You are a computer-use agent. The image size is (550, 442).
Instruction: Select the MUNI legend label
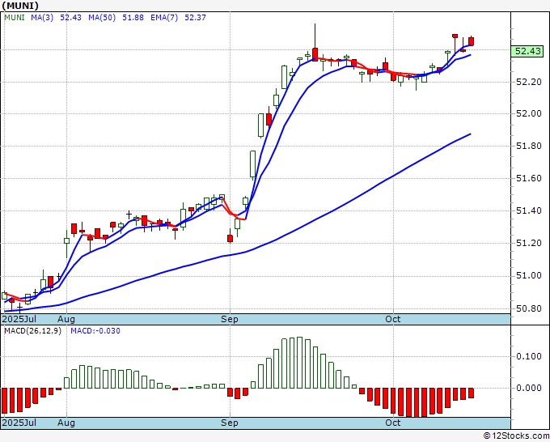(x=15, y=17)
